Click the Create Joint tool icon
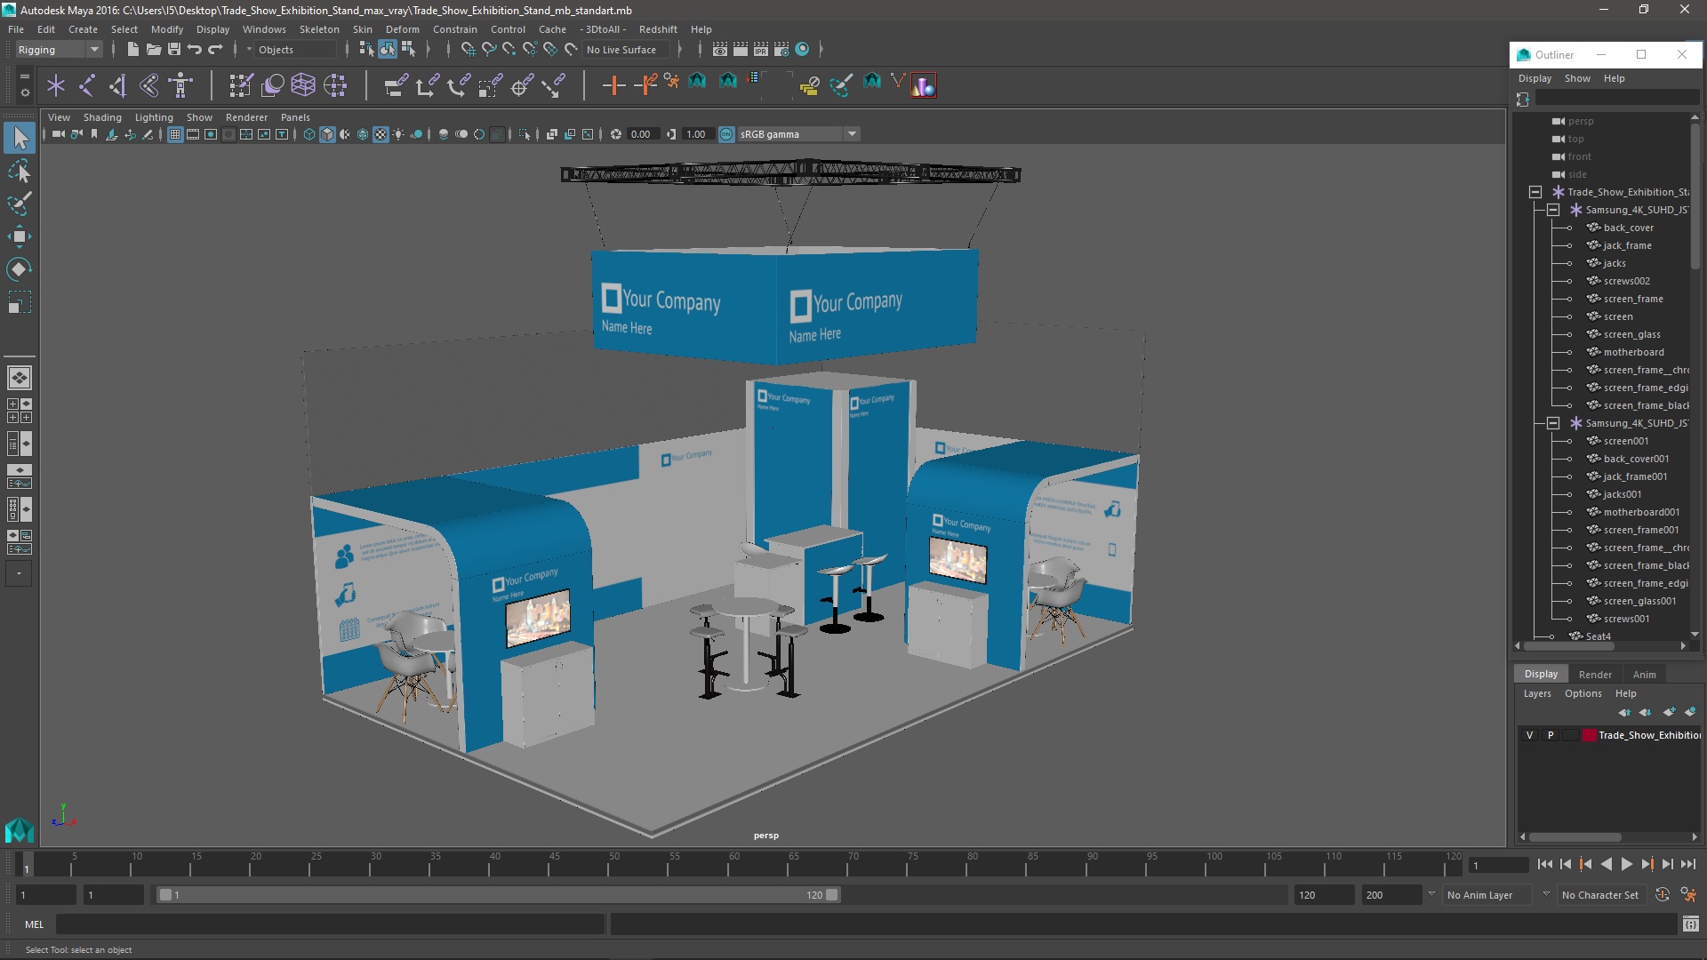Viewport: 1707px width, 960px height. coord(87,85)
